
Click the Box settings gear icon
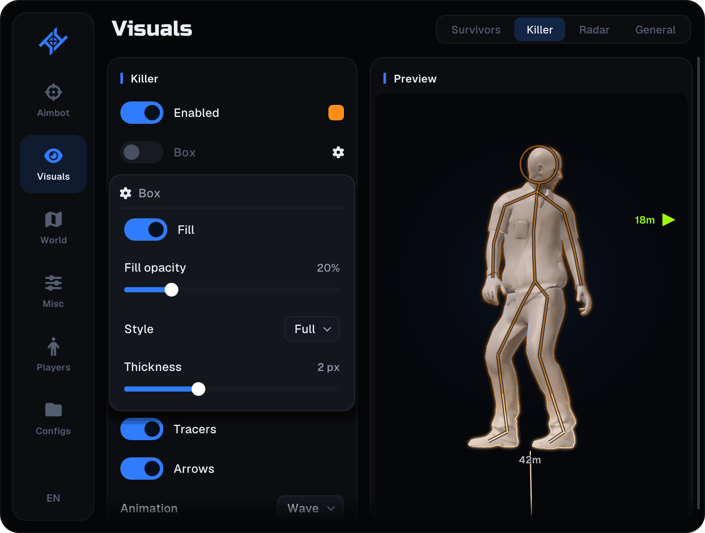coord(338,152)
